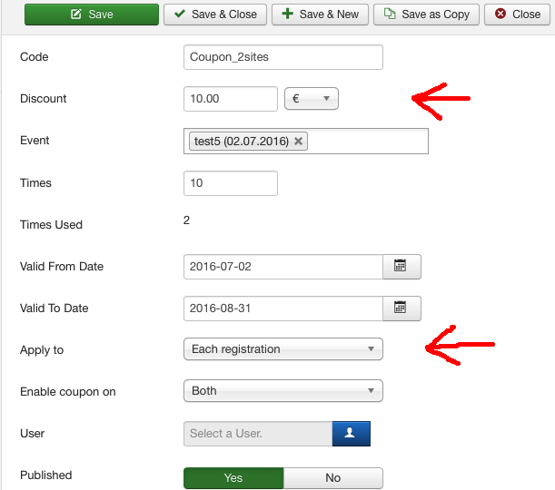Open Enable coupon on dropdown

pos(282,391)
